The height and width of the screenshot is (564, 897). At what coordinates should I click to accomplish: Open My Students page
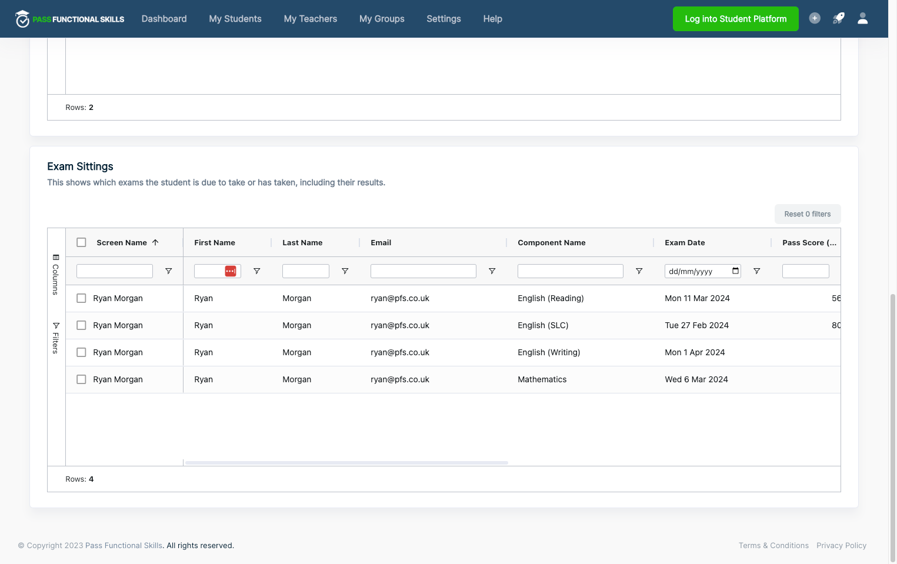point(235,19)
